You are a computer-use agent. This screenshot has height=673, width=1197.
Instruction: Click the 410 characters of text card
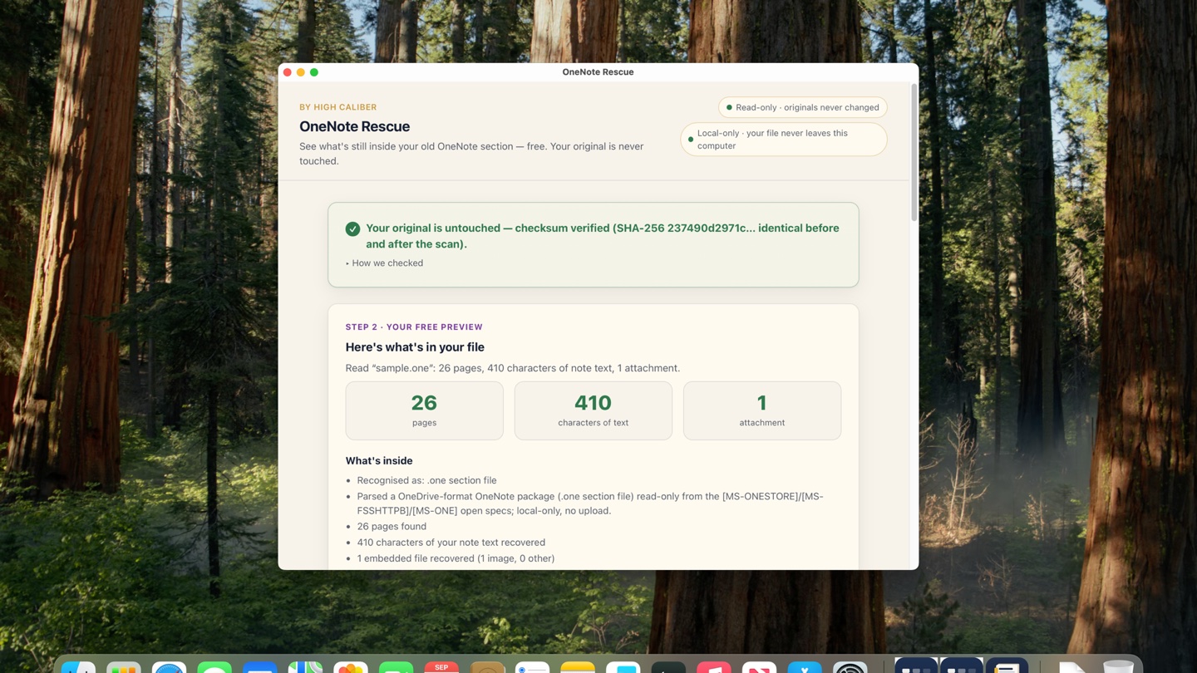click(593, 410)
